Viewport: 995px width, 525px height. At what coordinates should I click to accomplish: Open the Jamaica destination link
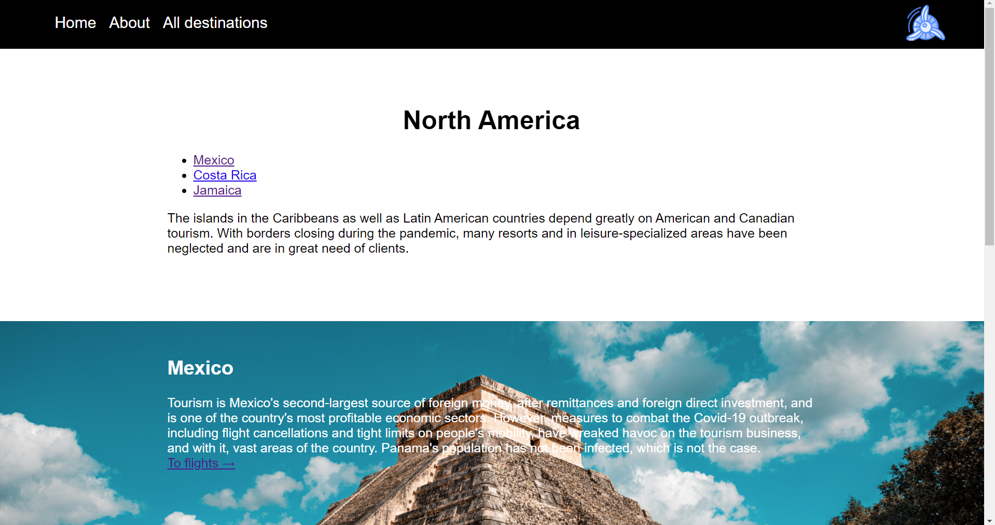pyautogui.click(x=217, y=190)
